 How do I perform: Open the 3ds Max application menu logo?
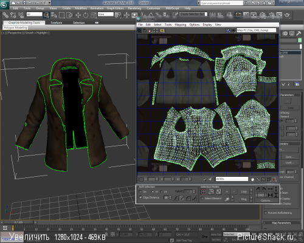point(4,4)
